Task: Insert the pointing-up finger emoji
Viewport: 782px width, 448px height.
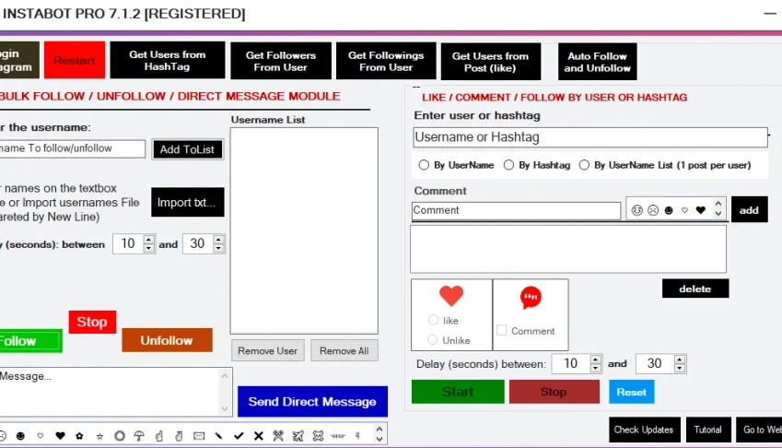Action: tap(159, 436)
